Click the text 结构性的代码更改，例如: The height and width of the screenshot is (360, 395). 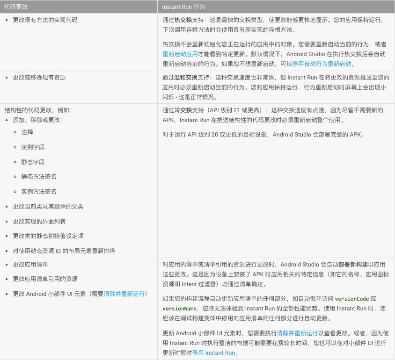pos(38,110)
